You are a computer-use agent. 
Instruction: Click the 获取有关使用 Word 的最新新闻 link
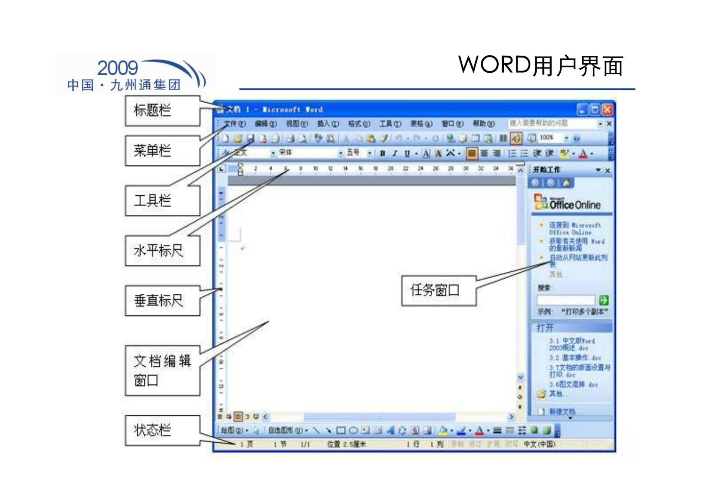click(x=577, y=245)
